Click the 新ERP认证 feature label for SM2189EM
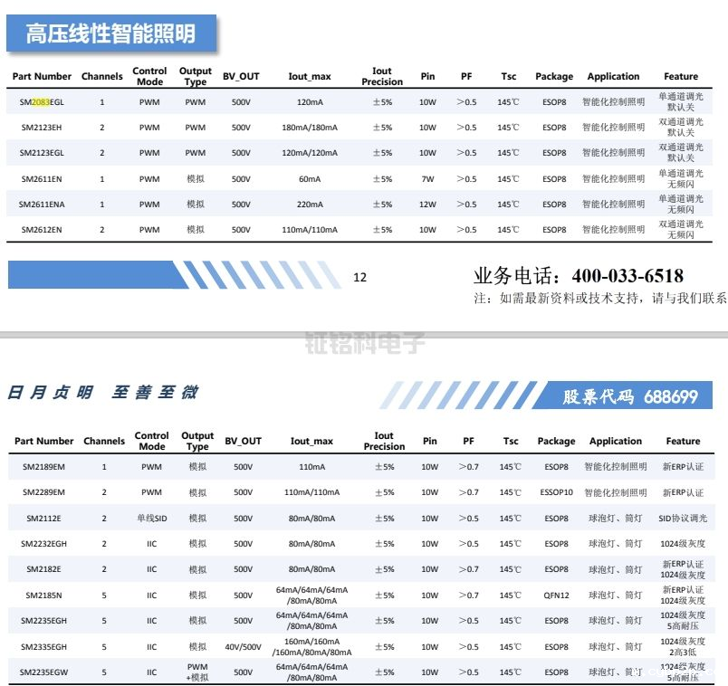Screen dimensions: 728x686 pos(684,467)
